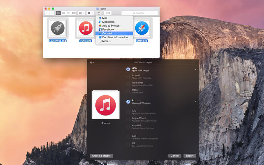The height and width of the screenshot is (165, 264).
Task: Click the Finder back arrow
Action: pos(47,13)
